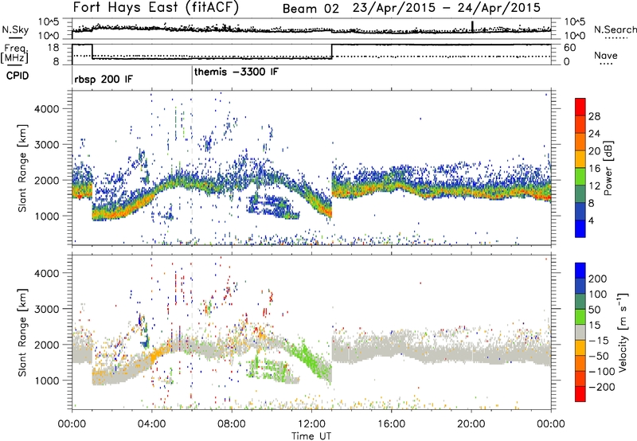Image resolution: width=637 pixels, height=441 pixels.
Task: Click the '1000' tick of the power panel
Action: (x=46, y=216)
